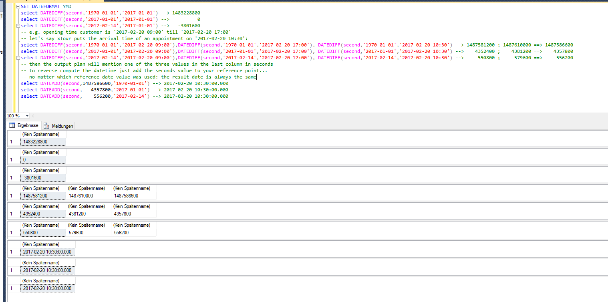Switch to the Ergebnisse tab
Screen dimensions: 608x302
click(24, 125)
